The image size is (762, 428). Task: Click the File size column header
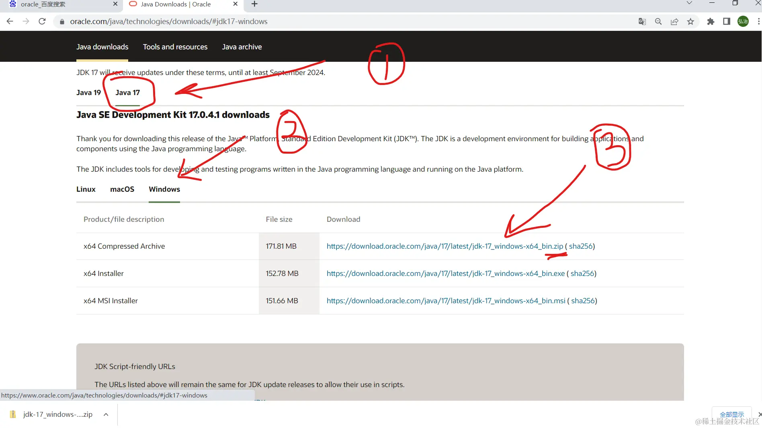279,219
